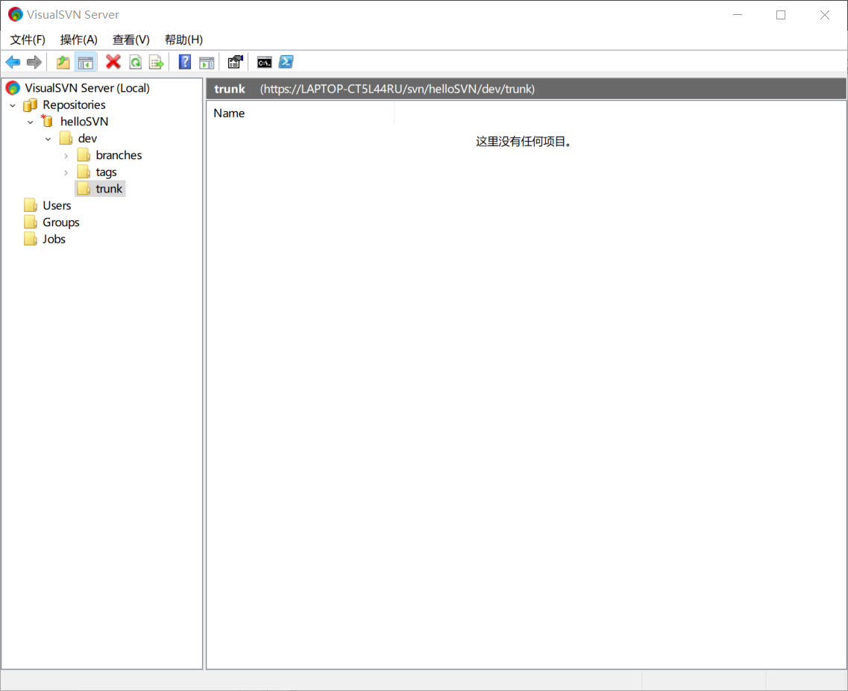Select the Repositories label in tree
Viewport: 848px width, 691px height.
[74, 104]
